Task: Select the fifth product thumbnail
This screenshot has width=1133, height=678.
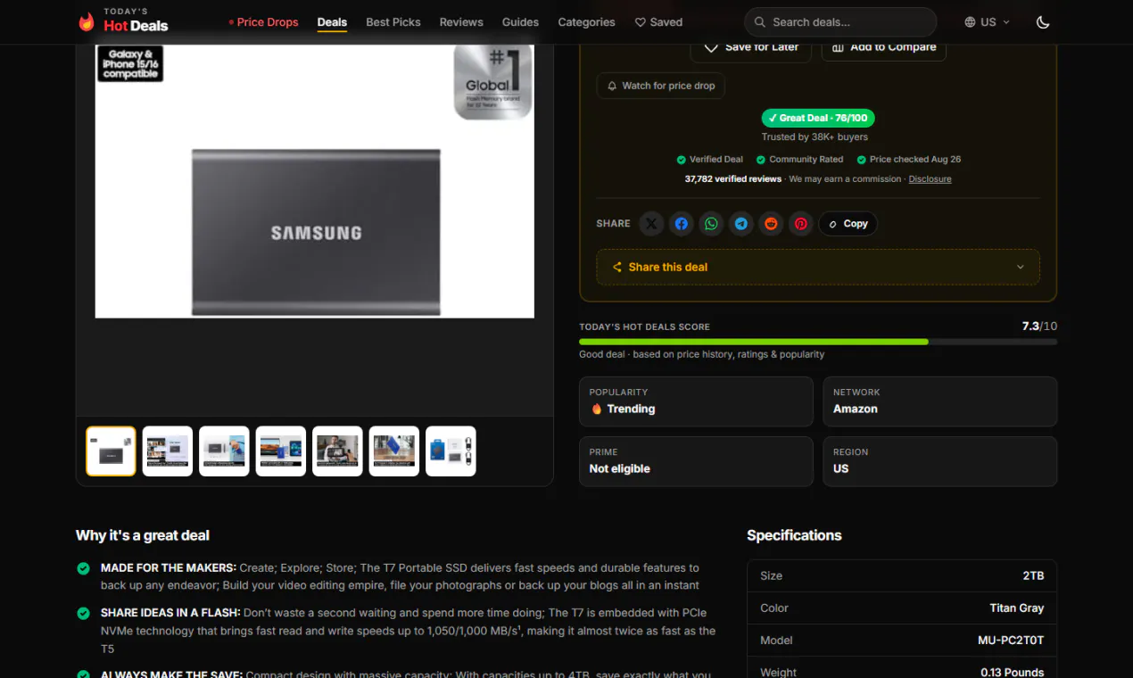Action: (x=338, y=451)
